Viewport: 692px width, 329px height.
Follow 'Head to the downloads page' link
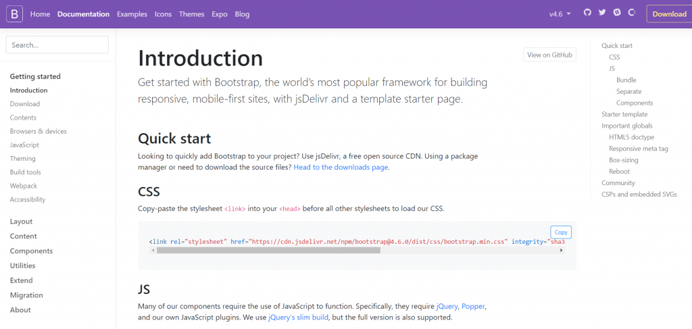[x=341, y=167]
